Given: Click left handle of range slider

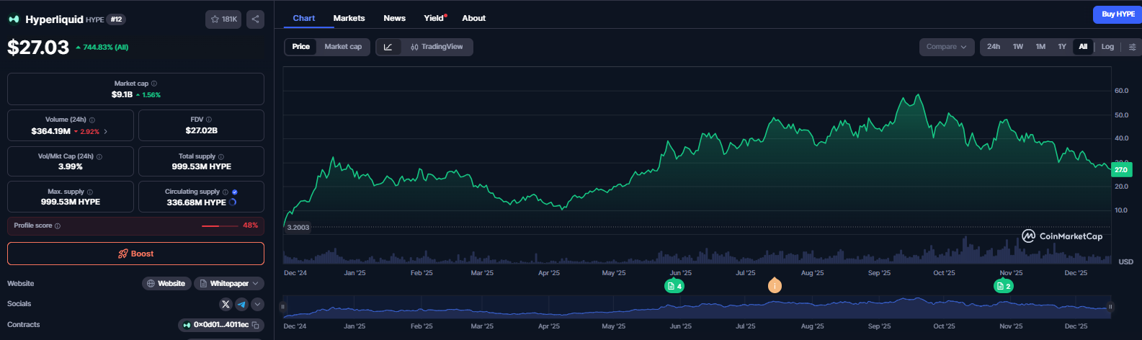Looking at the screenshot, I should 283,307.
